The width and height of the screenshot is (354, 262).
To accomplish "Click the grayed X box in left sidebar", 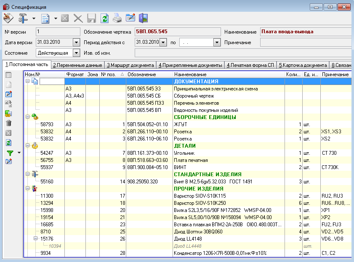I will [x=8, y=133].
